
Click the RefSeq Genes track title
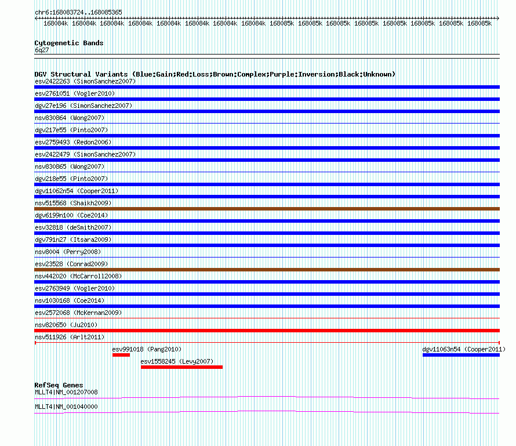pyautogui.click(x=59, y=385)
